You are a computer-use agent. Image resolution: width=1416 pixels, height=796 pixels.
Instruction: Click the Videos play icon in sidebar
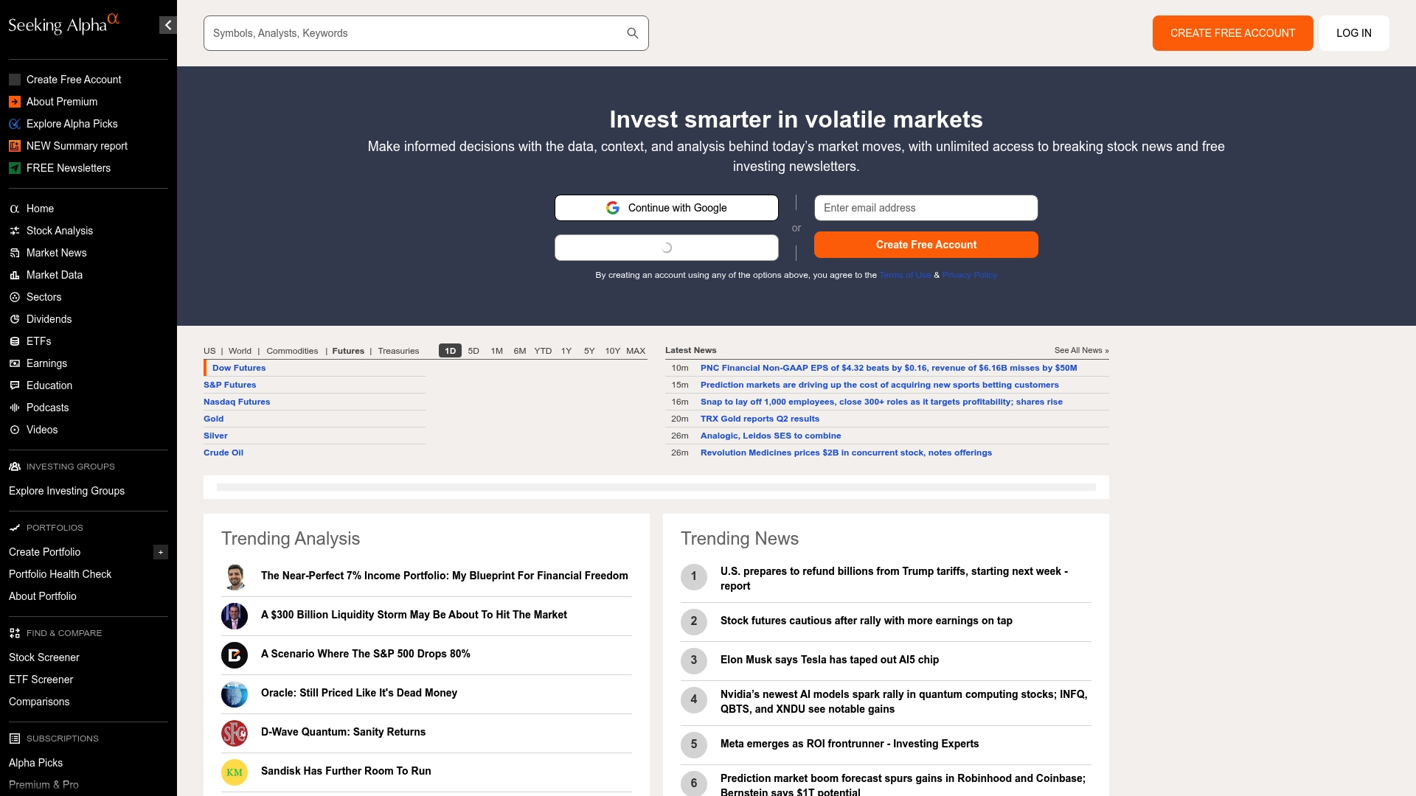15,430
